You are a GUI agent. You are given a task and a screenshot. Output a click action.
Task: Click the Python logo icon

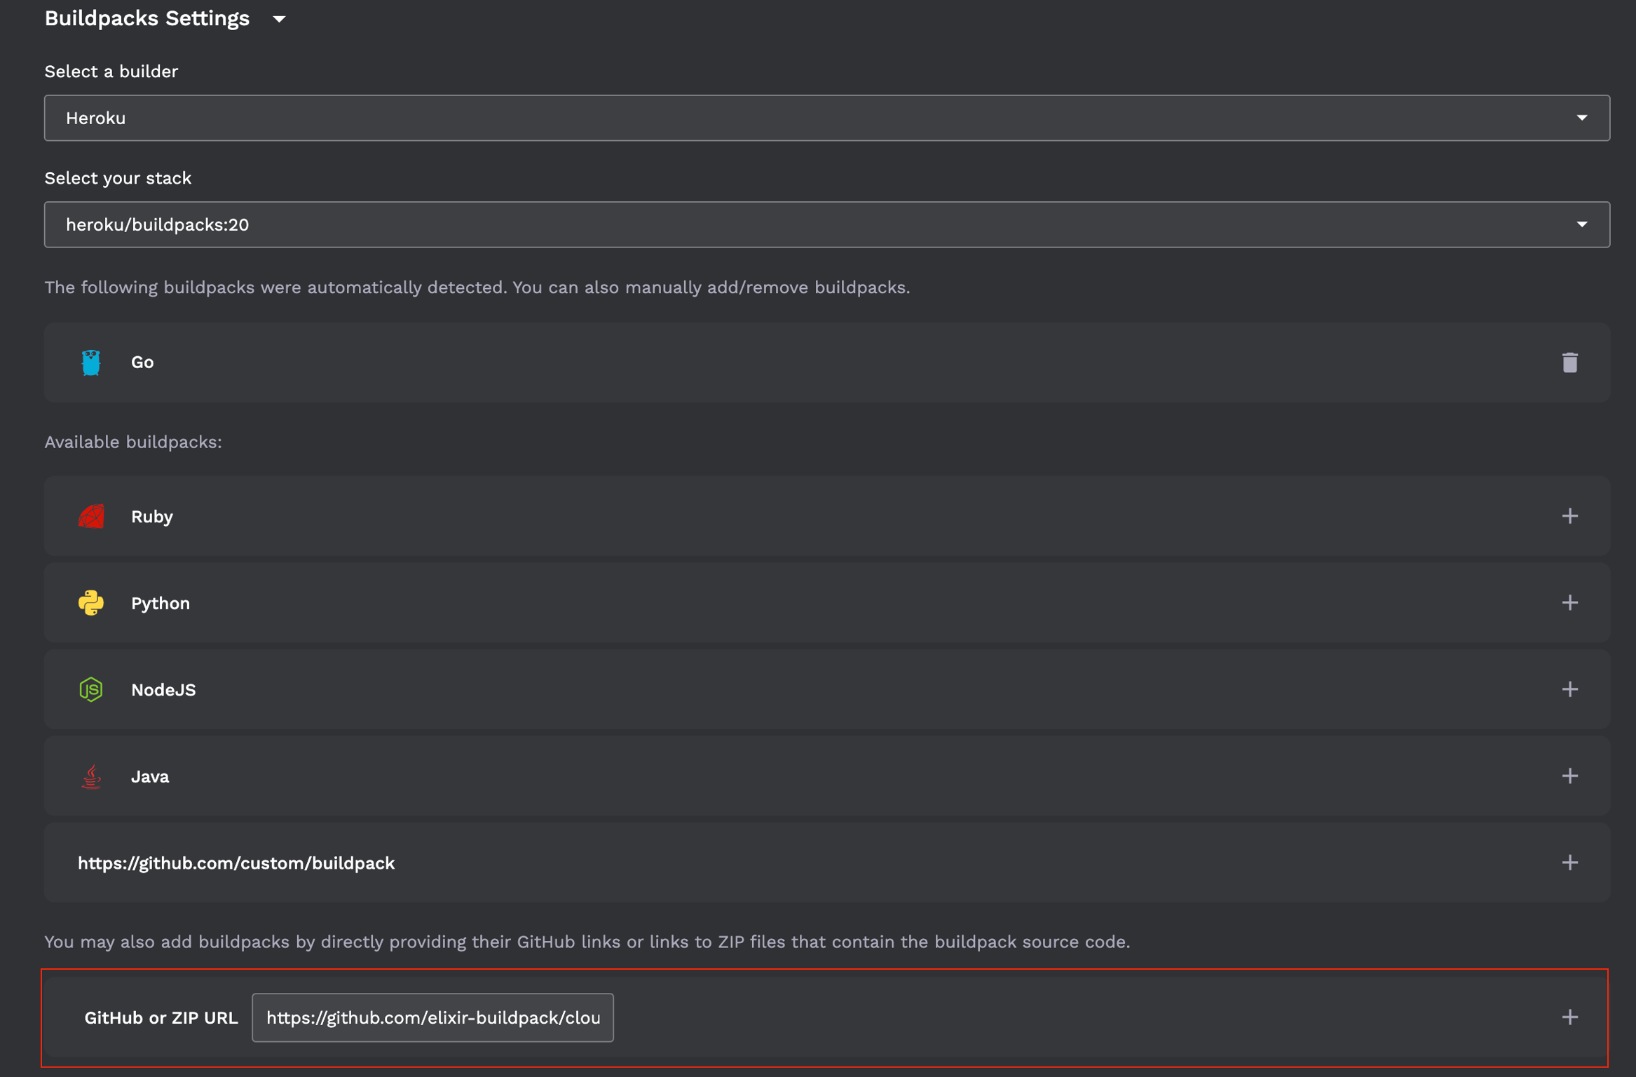pyautogui.click(x=91, y=603)
